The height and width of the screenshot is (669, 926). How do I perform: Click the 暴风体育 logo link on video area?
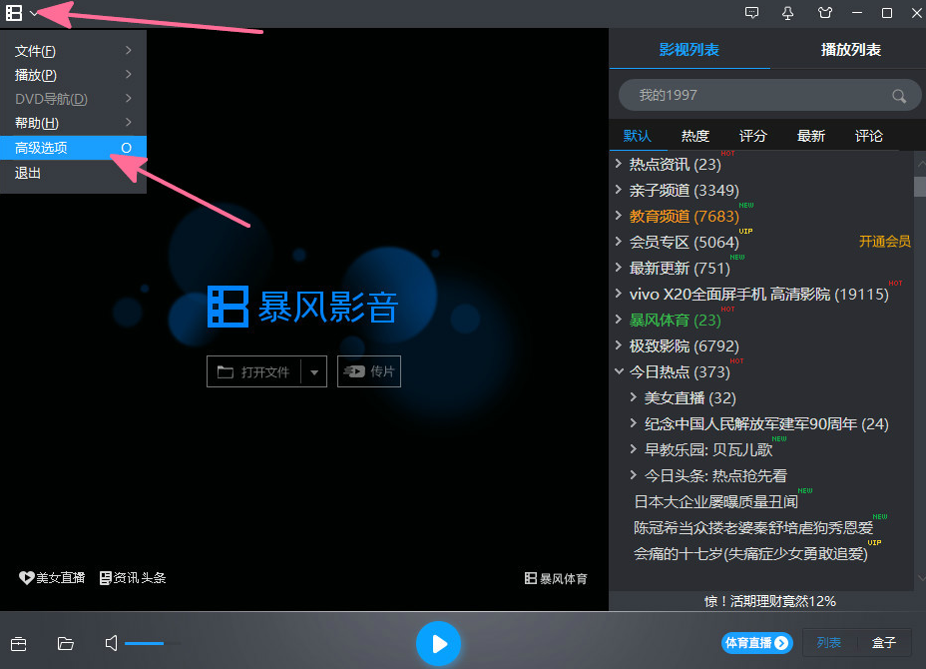coord(556,578)
